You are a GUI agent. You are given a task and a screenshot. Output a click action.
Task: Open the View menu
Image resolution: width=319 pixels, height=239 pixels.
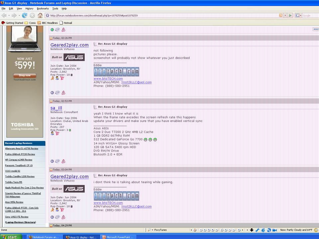click(x=19, y=9)
